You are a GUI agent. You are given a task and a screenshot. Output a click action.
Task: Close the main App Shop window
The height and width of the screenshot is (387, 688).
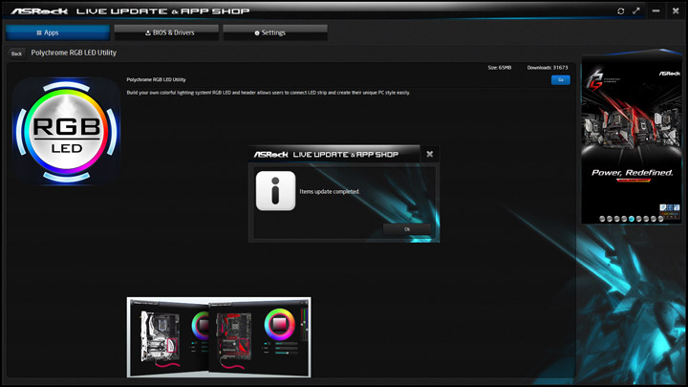coord(676,11)
